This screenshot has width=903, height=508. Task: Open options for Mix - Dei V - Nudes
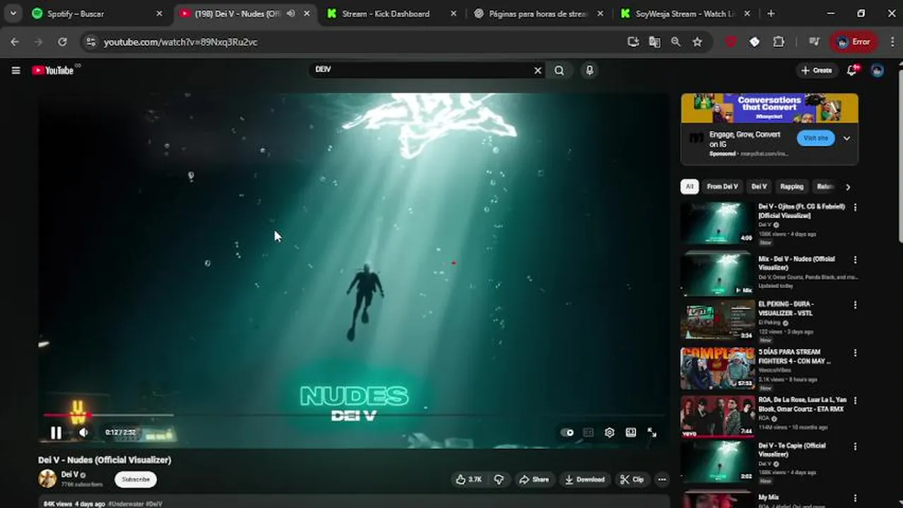coord(855,260)
